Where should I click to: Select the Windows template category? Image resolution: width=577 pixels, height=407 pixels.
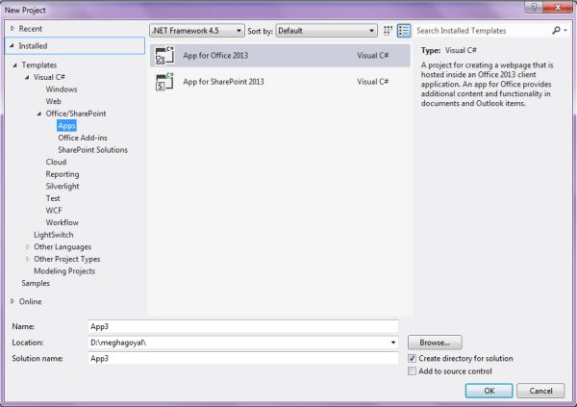click(62, 89)
